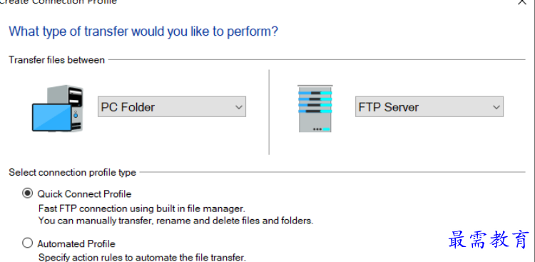Click the chevron arrow on PC Folder dropdown

[x=239, y=107]
